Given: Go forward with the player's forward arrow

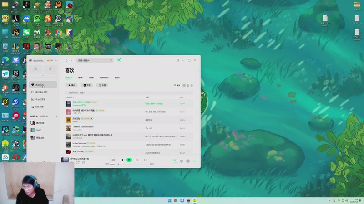Looking at the screenshot, I should 71,60.
